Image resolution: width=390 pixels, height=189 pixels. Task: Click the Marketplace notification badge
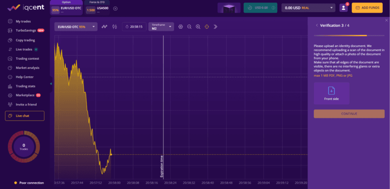pyautogui.click(x=39, y=95)
